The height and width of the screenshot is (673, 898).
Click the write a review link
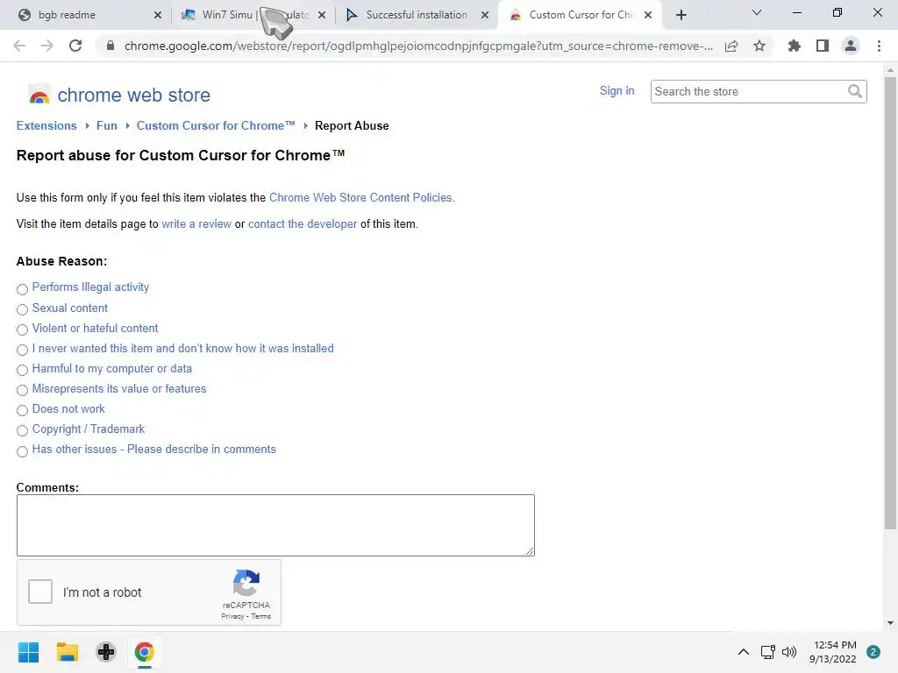[196, 223]
